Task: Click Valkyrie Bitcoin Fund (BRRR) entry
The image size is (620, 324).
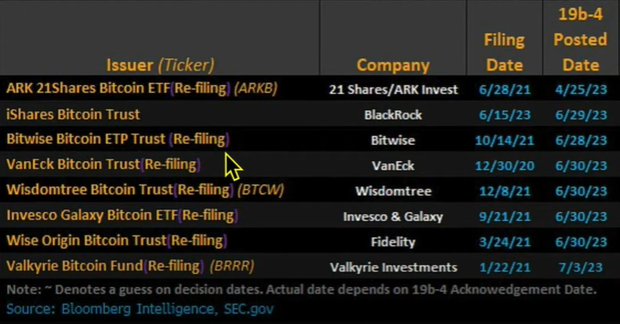Action: 130,266
